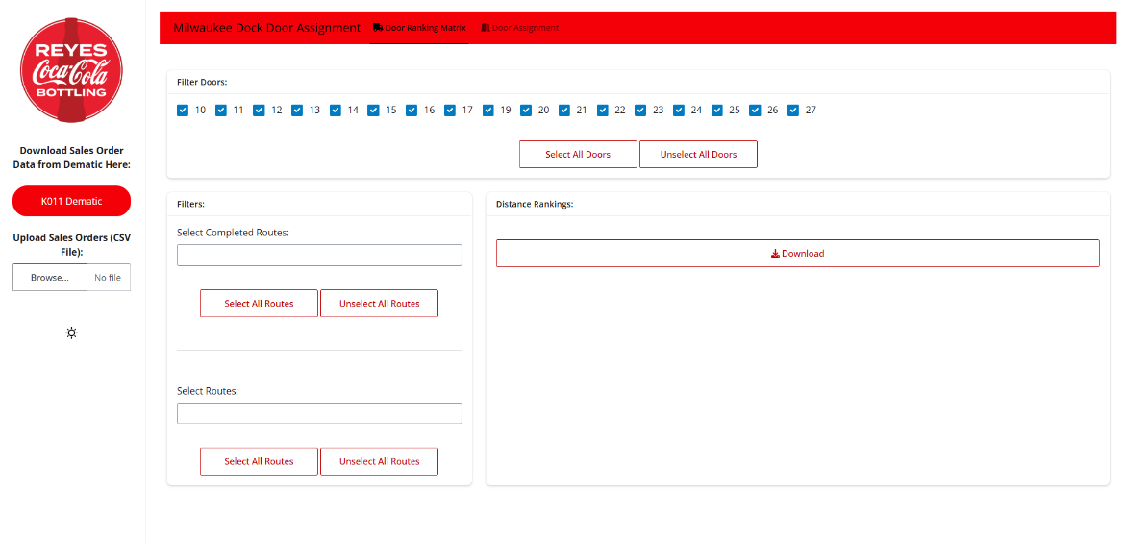Disable door 27 in filter

coord(793,110)
